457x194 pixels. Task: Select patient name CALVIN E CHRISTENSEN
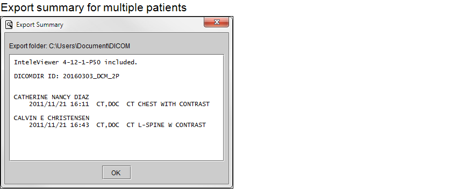(x=51, y=118)
